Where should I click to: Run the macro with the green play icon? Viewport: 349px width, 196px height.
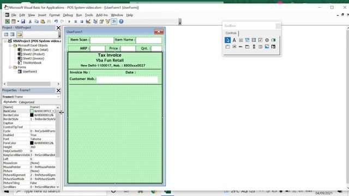[x=69, y=22]
